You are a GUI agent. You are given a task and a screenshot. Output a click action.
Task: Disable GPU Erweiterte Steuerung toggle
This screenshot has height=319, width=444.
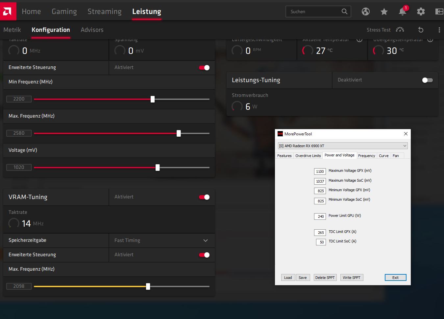coord(204,68)
